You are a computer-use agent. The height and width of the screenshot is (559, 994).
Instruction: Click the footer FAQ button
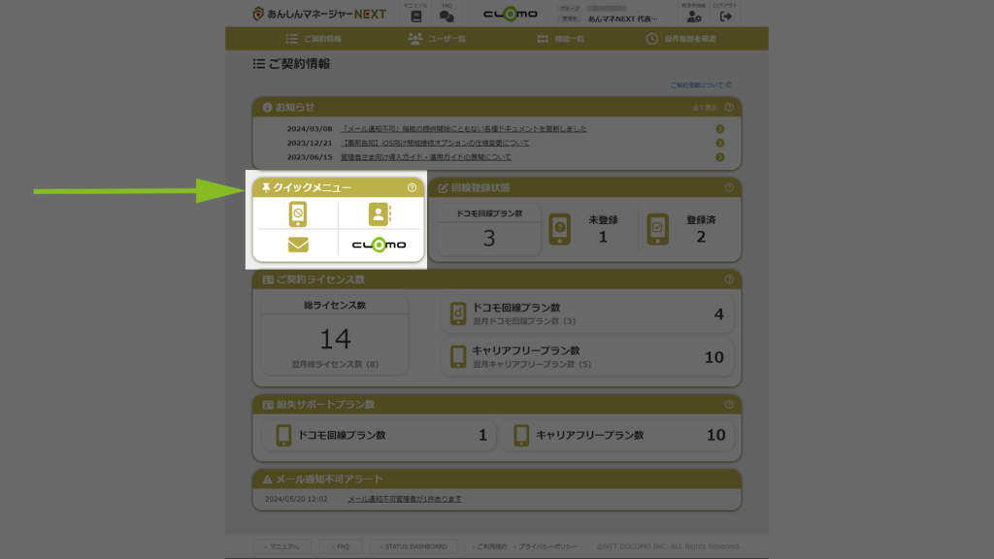341,546
